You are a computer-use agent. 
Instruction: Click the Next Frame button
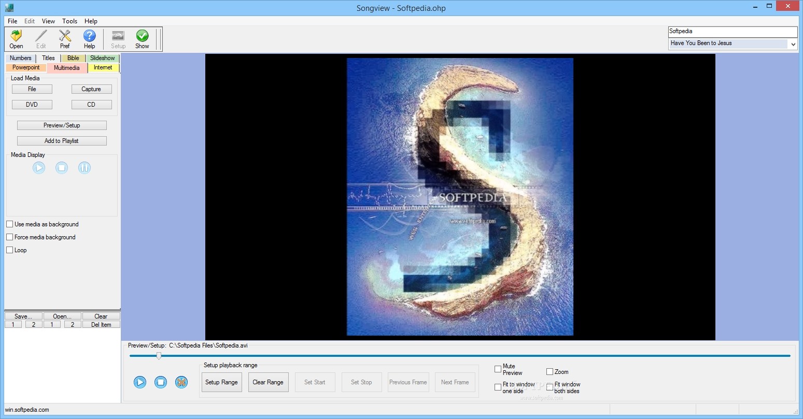coord(455,382)
